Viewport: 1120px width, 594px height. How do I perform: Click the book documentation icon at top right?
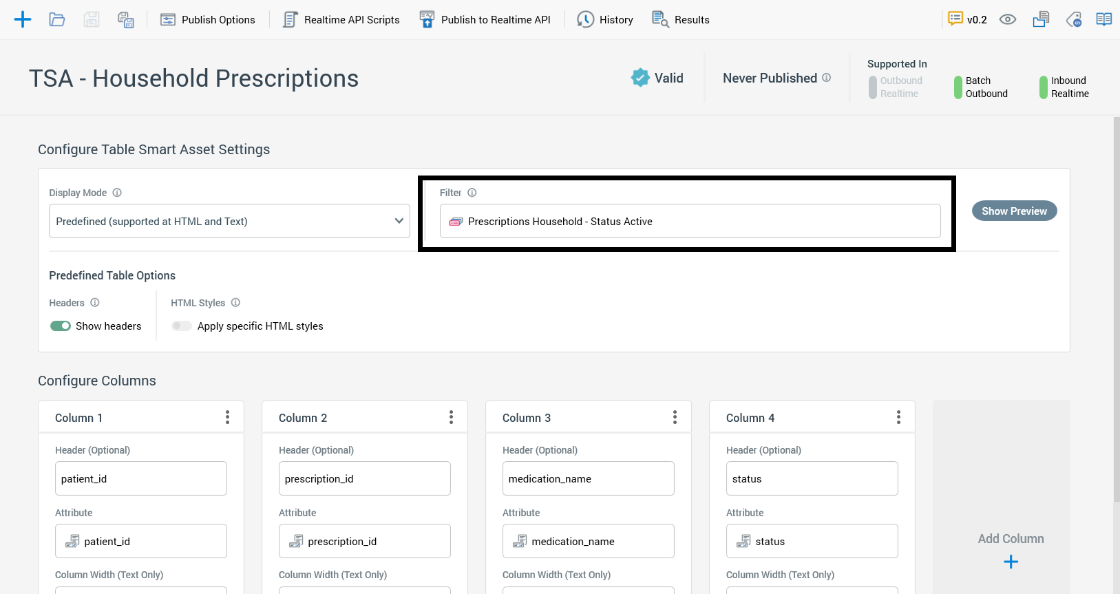click(1103, 19)
